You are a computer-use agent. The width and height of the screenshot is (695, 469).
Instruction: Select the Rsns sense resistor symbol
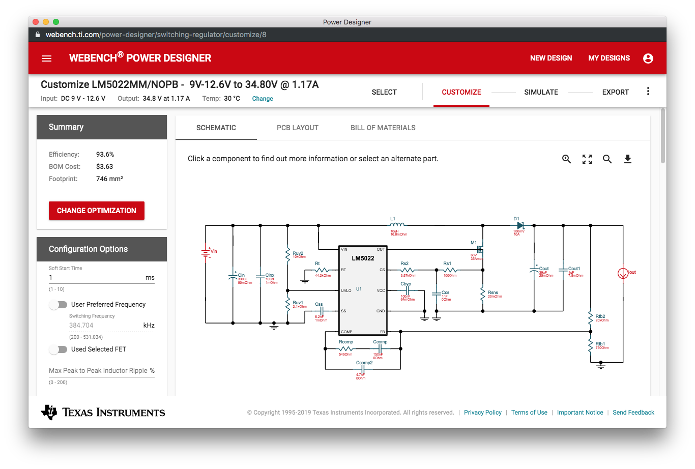click(x=482, y=294)
